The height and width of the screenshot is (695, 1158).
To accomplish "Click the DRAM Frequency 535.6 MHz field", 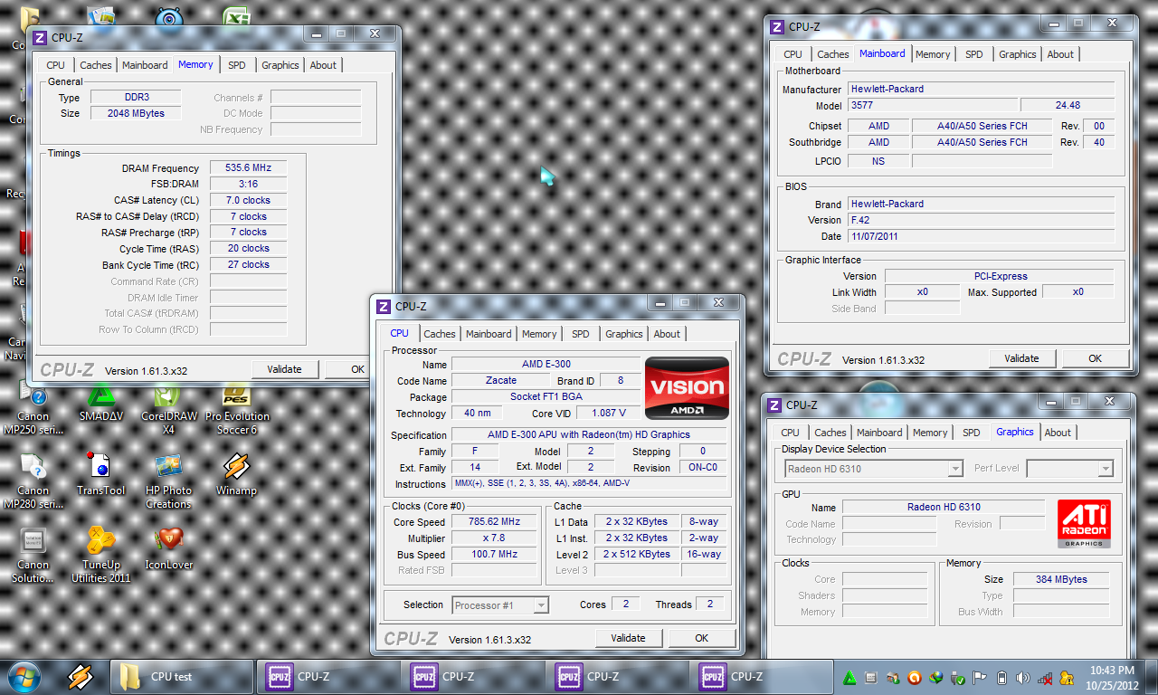I will coord(248,168).
